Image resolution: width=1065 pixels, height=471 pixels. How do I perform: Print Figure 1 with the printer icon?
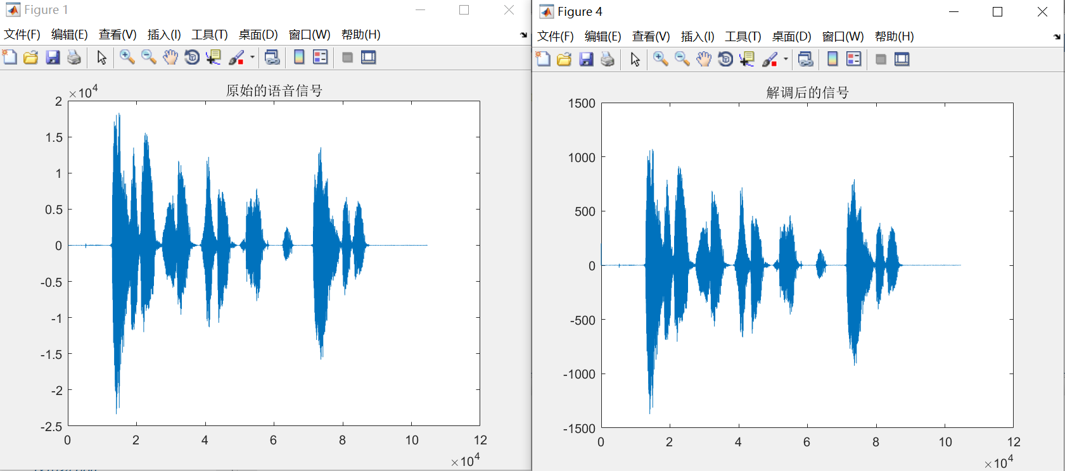[x=74, y=58]
